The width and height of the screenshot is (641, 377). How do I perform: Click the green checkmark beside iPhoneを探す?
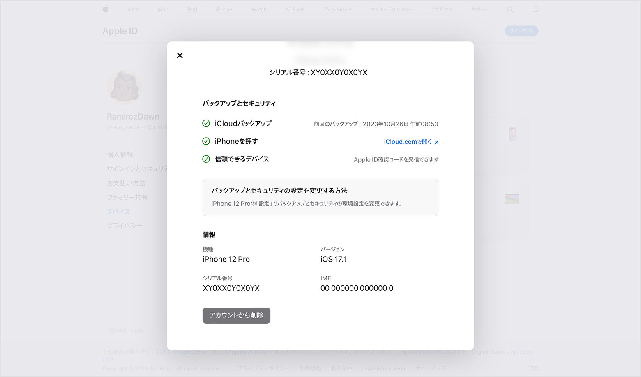(x=206, y=141)
